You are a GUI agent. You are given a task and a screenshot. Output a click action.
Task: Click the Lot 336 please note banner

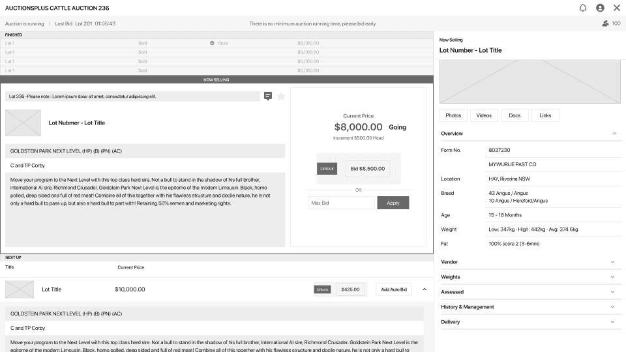coord(132,96)
